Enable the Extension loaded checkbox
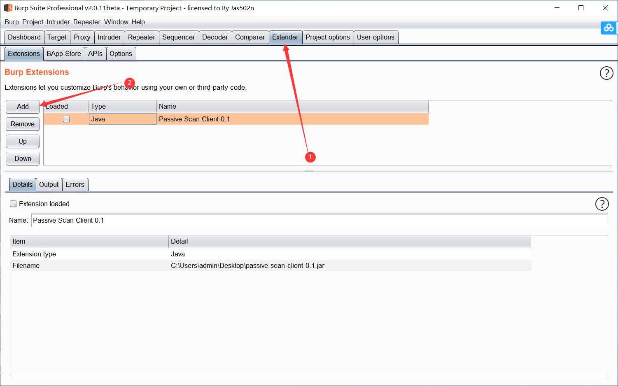This screenshot has width=618, height=386. pyautogui.click(x=13, y=204)
